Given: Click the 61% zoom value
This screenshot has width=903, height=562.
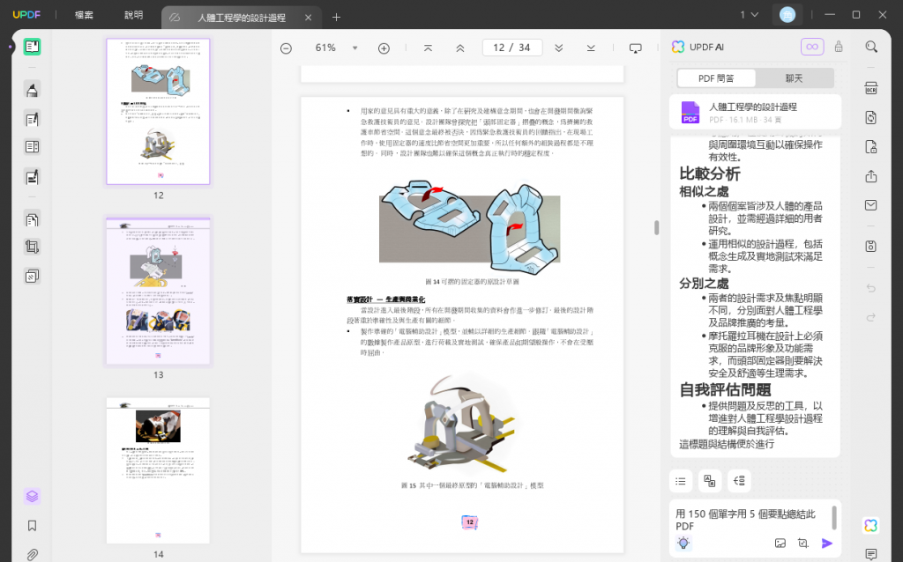Looking at the screenshot, I should click(x=325, y=48).
